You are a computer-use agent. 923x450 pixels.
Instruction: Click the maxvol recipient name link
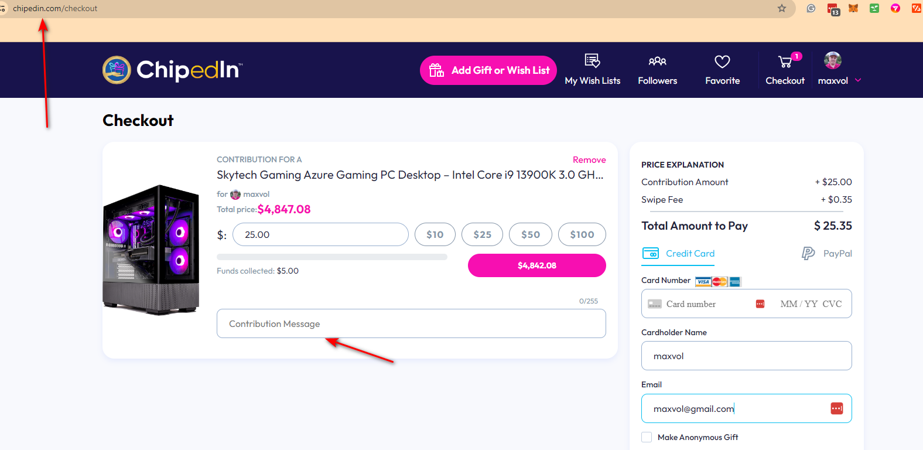coord(257,195)
